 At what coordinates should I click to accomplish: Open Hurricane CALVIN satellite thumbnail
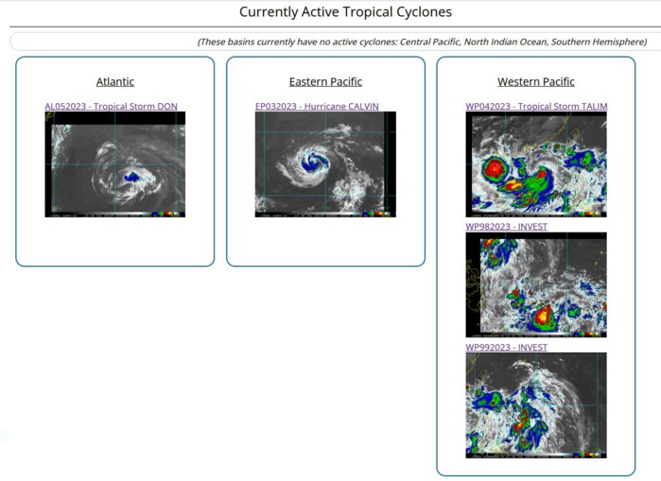click(x=325, y=164)
